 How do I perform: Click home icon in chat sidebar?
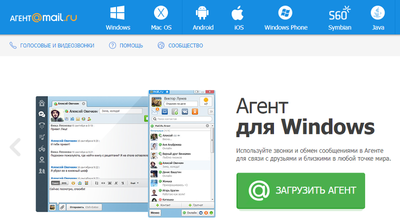42,103
